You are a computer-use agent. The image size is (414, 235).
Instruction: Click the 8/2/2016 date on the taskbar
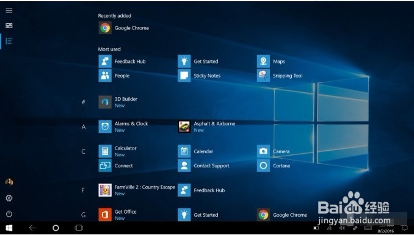click(x=385, y=231)
